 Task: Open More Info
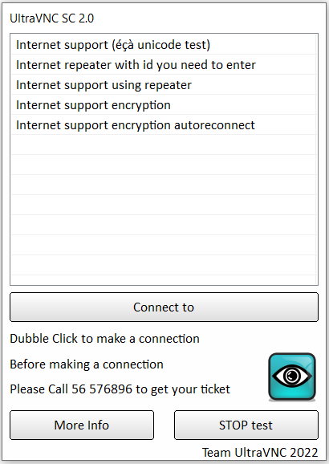click(82, 425)
